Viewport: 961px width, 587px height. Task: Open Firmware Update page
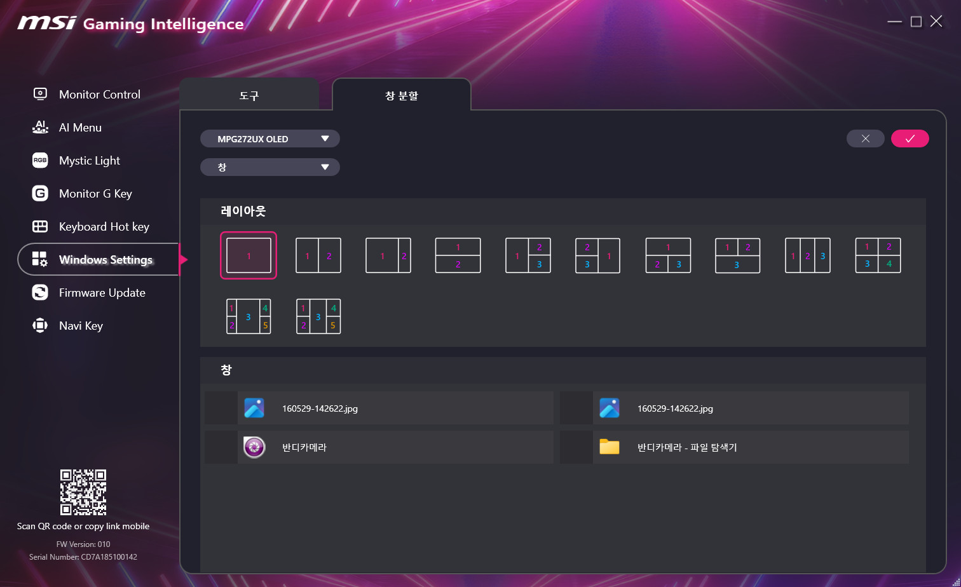click(x=102, y=292)
